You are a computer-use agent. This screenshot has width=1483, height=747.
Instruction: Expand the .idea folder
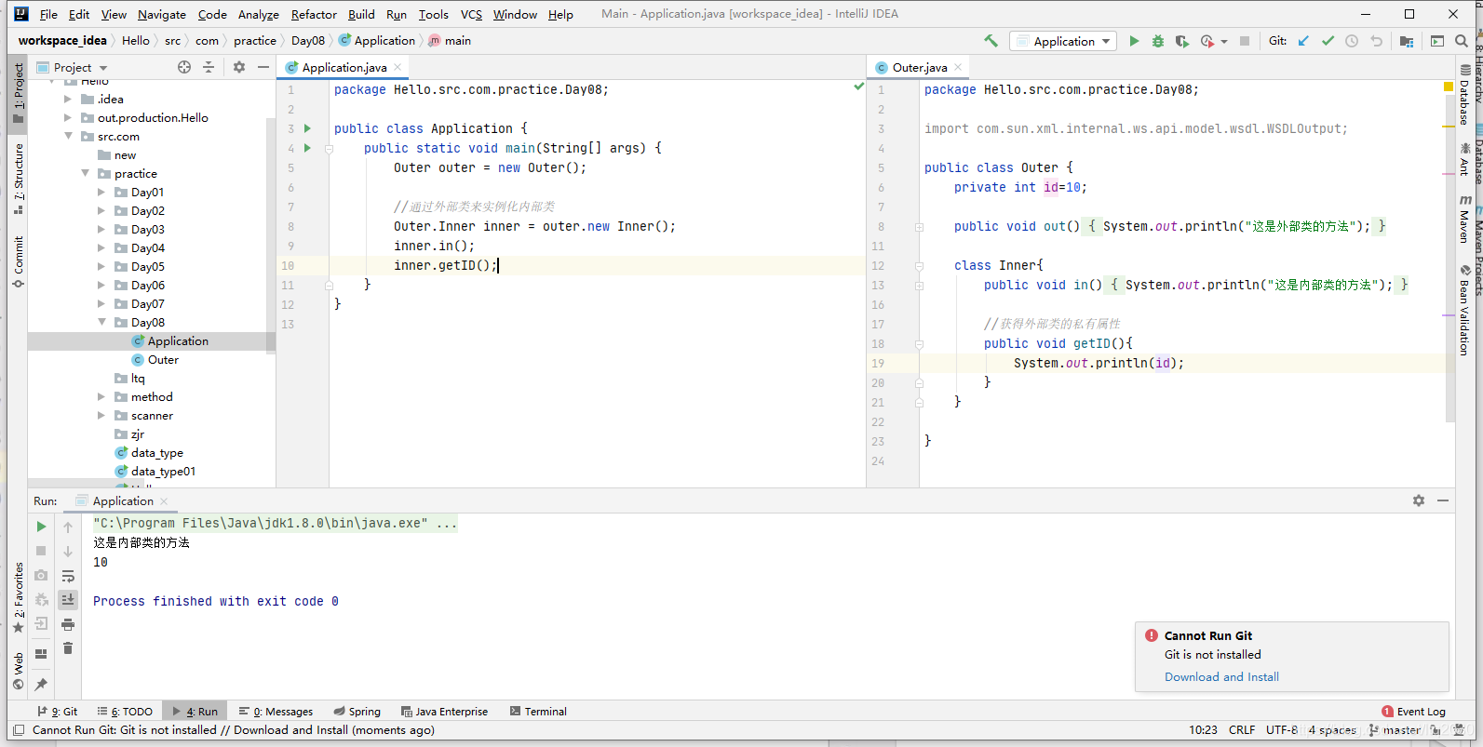(x=68, y=99)
